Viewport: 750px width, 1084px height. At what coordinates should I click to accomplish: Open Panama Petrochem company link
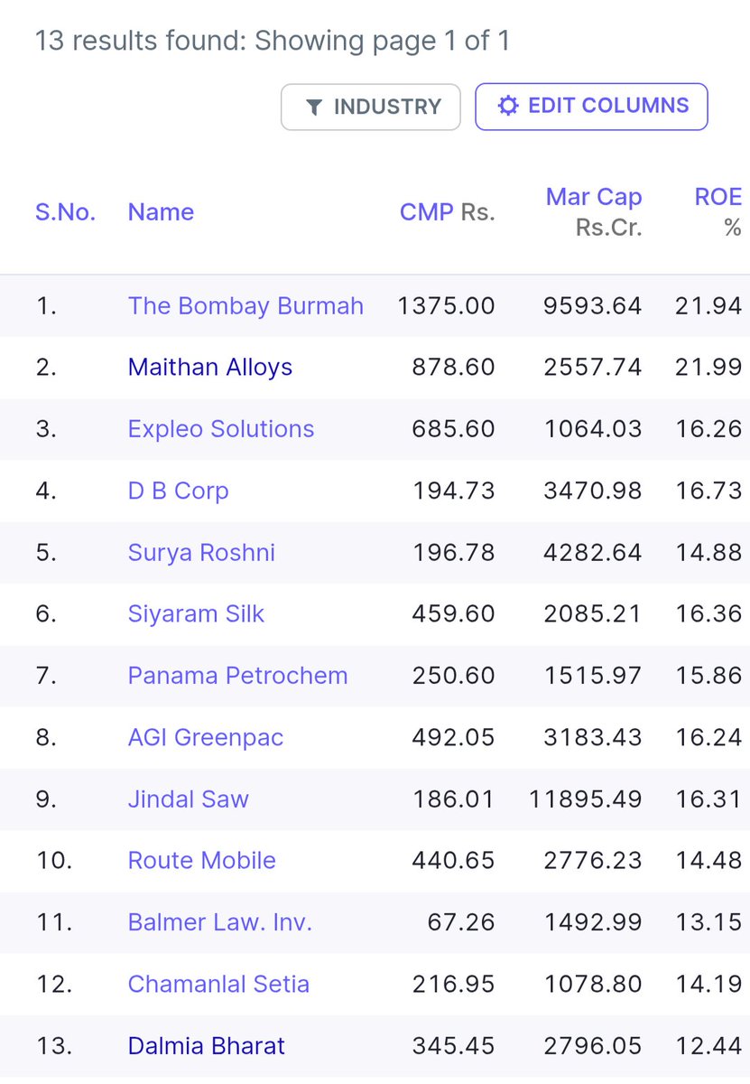click(x=237, y=676)
